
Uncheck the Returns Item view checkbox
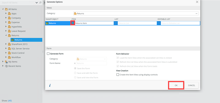(x=73, y=23)
